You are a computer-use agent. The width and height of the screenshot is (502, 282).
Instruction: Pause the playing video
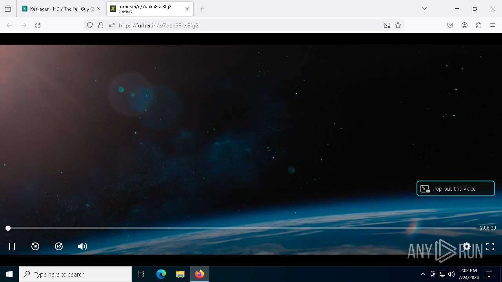tap(12, 246)
